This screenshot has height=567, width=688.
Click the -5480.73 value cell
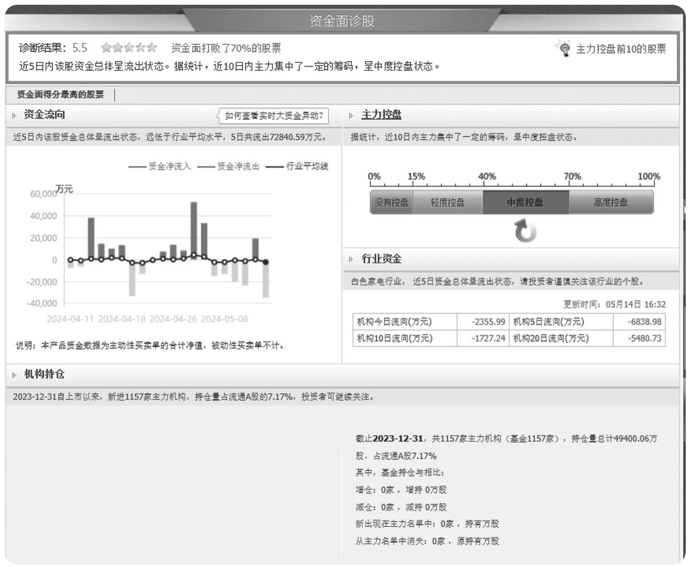tap(639, 339)
